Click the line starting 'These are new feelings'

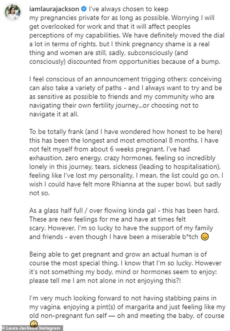coord(107,219)
